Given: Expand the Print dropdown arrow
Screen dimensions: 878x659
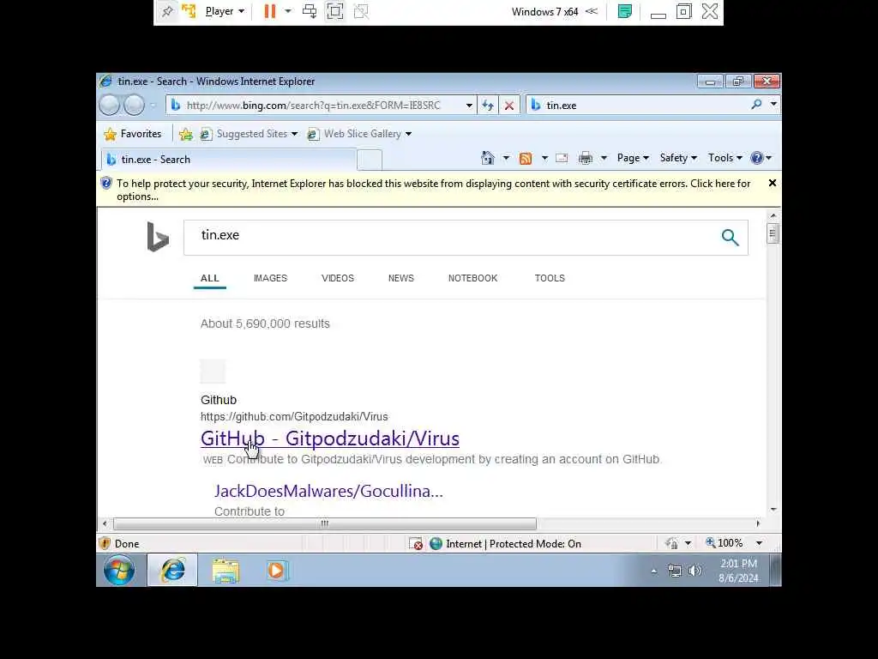Looking at the screenshot, I should click(x=604, y=158).
